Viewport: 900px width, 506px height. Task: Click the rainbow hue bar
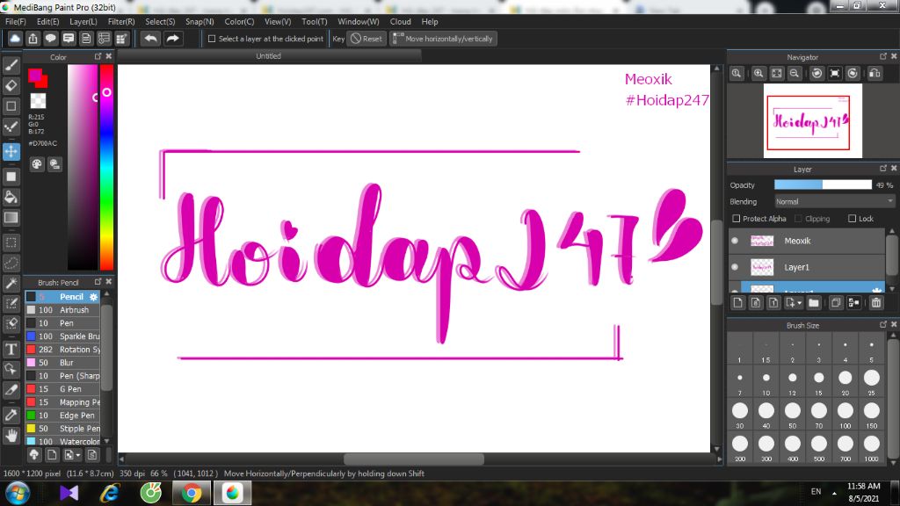(106, 167)
